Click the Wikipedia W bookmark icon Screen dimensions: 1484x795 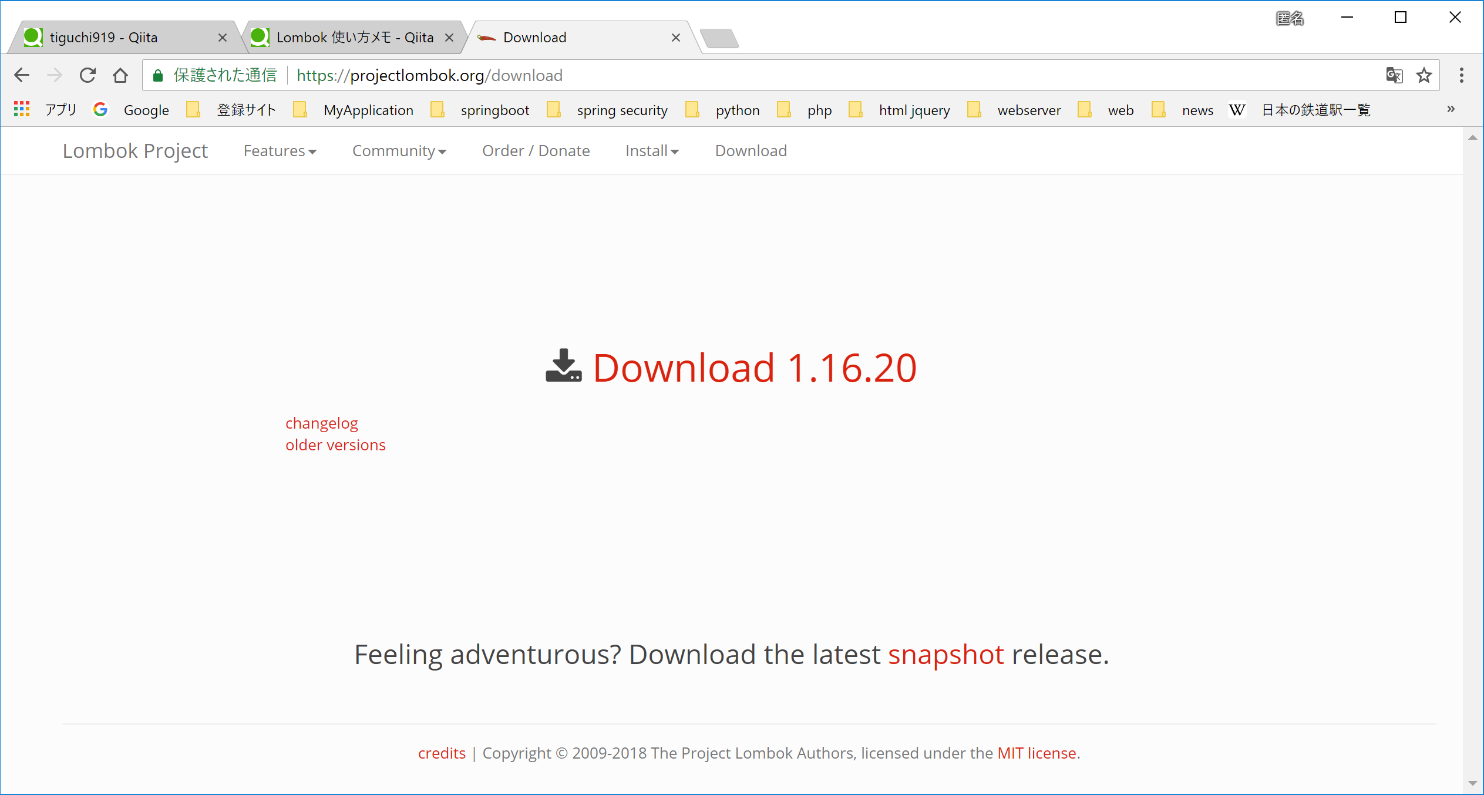tap(1237, 110)
